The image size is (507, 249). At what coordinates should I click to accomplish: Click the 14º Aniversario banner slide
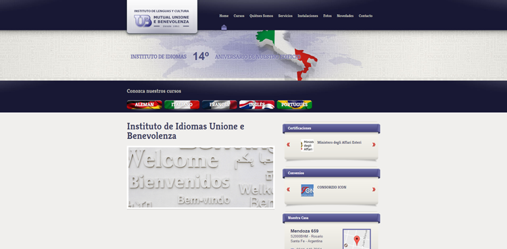pos(254,55)
